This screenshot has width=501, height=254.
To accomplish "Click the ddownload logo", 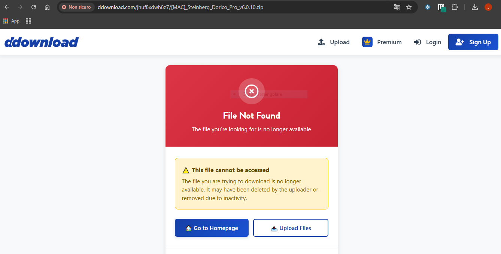I will click(42, 42).
